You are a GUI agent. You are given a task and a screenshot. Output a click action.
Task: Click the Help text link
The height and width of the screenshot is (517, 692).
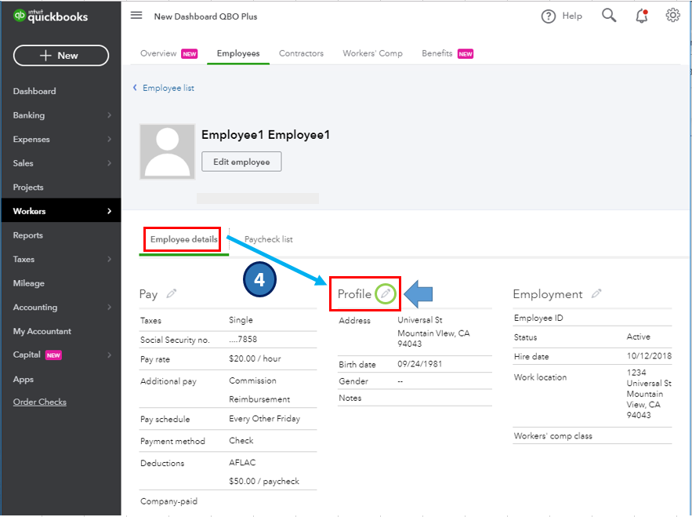[x=572, y=16]
